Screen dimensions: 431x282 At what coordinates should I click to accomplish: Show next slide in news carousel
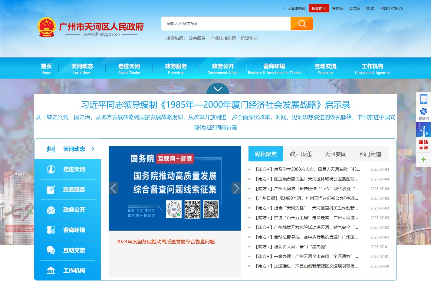point(236,188)
